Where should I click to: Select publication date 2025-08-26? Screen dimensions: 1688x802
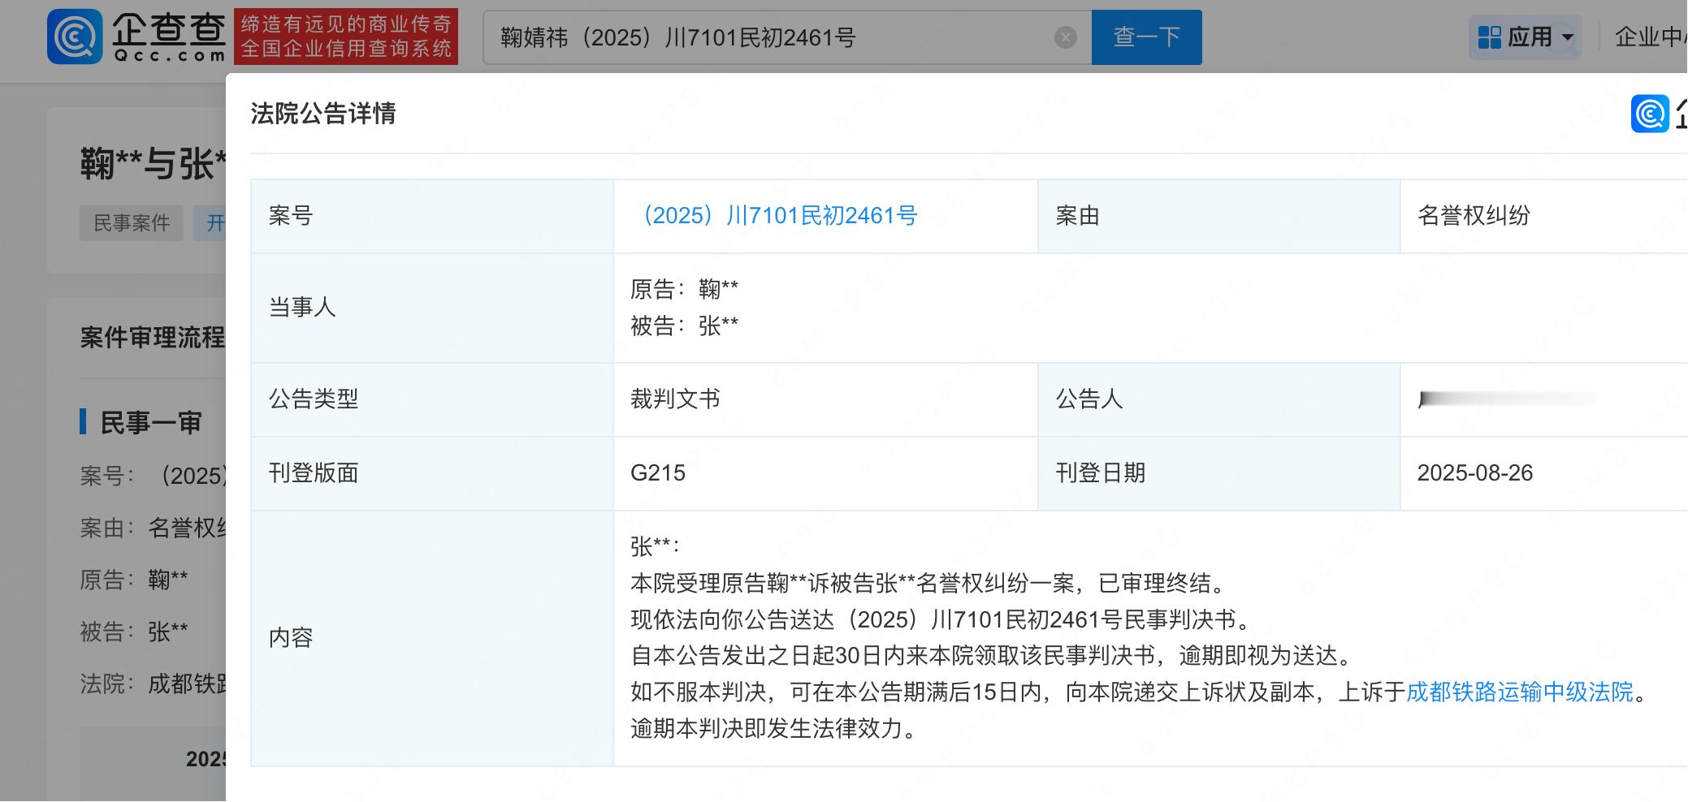[x=1475, y=473]
